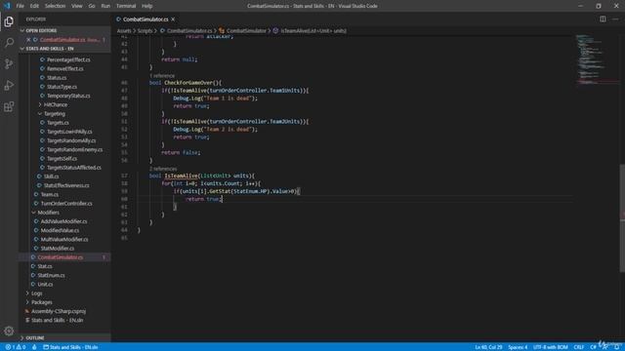This screenshot has height=351, width=625.
Task: Collapse the Modifiers folder
Action: point(48,213)
